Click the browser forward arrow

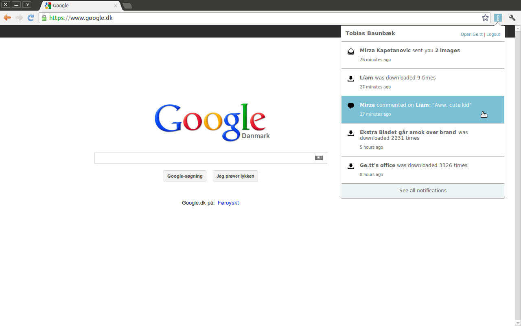point(19,18)
